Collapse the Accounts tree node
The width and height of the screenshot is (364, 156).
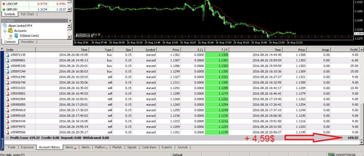point(5,31)
